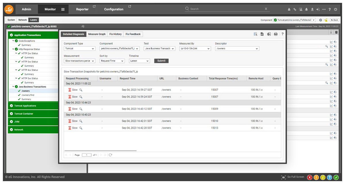The height and width of the screenshot is (184, 345).
Task: Open the Reporter module
Action: pyautogui.click(x=82, y=9)
